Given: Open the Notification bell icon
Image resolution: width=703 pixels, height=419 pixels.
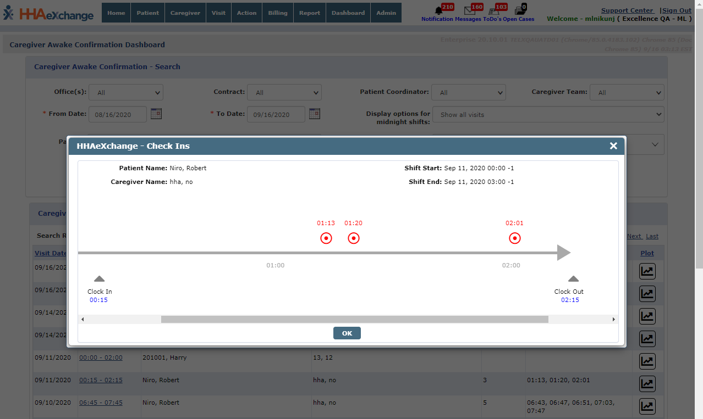Looking at the screenshot, I should click(439, 10).
